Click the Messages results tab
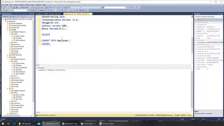The width and height of the screenshot is (224, 126). (41, 68)
